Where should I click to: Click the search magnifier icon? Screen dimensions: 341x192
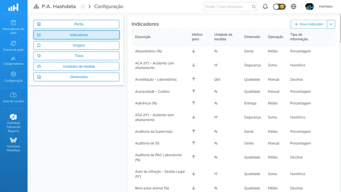[x=254, y=7]
